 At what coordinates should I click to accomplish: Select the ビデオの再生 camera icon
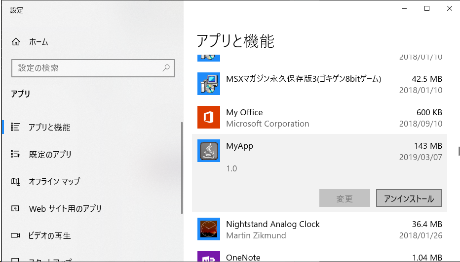[15, 235]
